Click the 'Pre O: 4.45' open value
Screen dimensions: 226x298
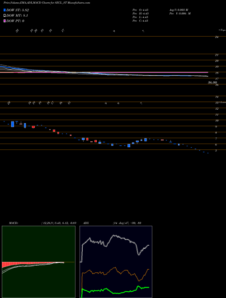coord(141,9)
